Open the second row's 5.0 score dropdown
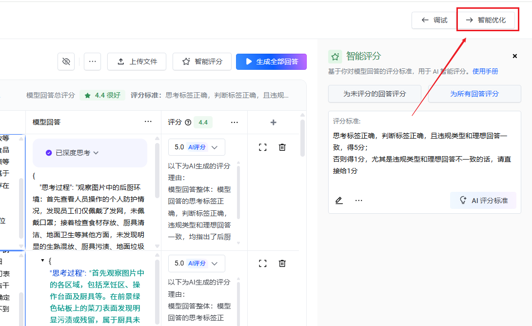Viewport: 532px width, 326px height. click(x=197, y=263)
